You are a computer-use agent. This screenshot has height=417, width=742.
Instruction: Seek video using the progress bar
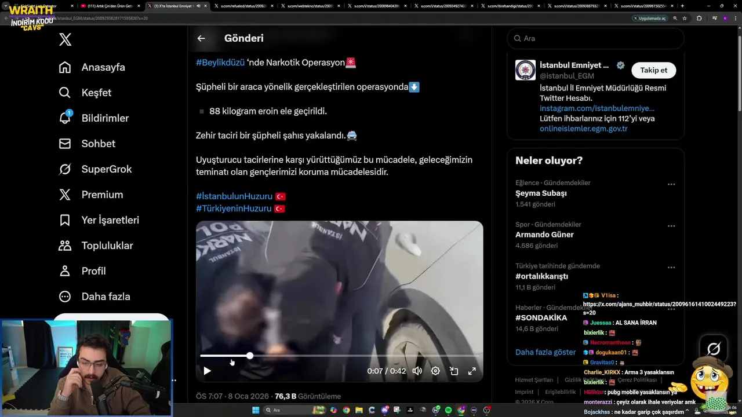pyautogui.click(x=339, y=356)
